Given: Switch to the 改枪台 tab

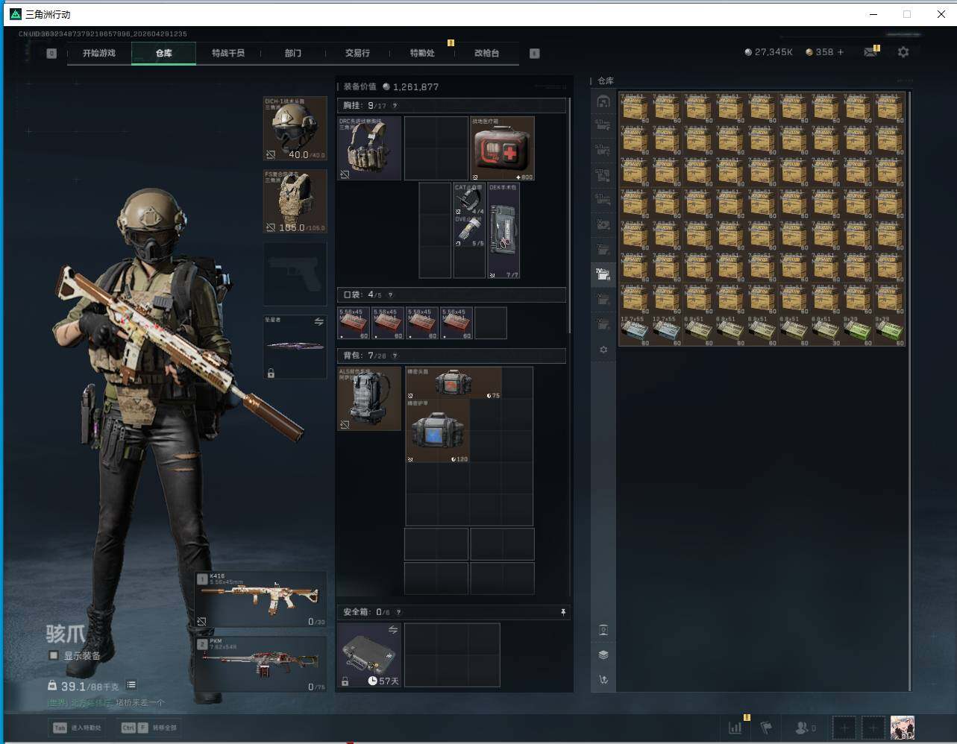Looking at the screenshot, I should click(x=486, y=53).
